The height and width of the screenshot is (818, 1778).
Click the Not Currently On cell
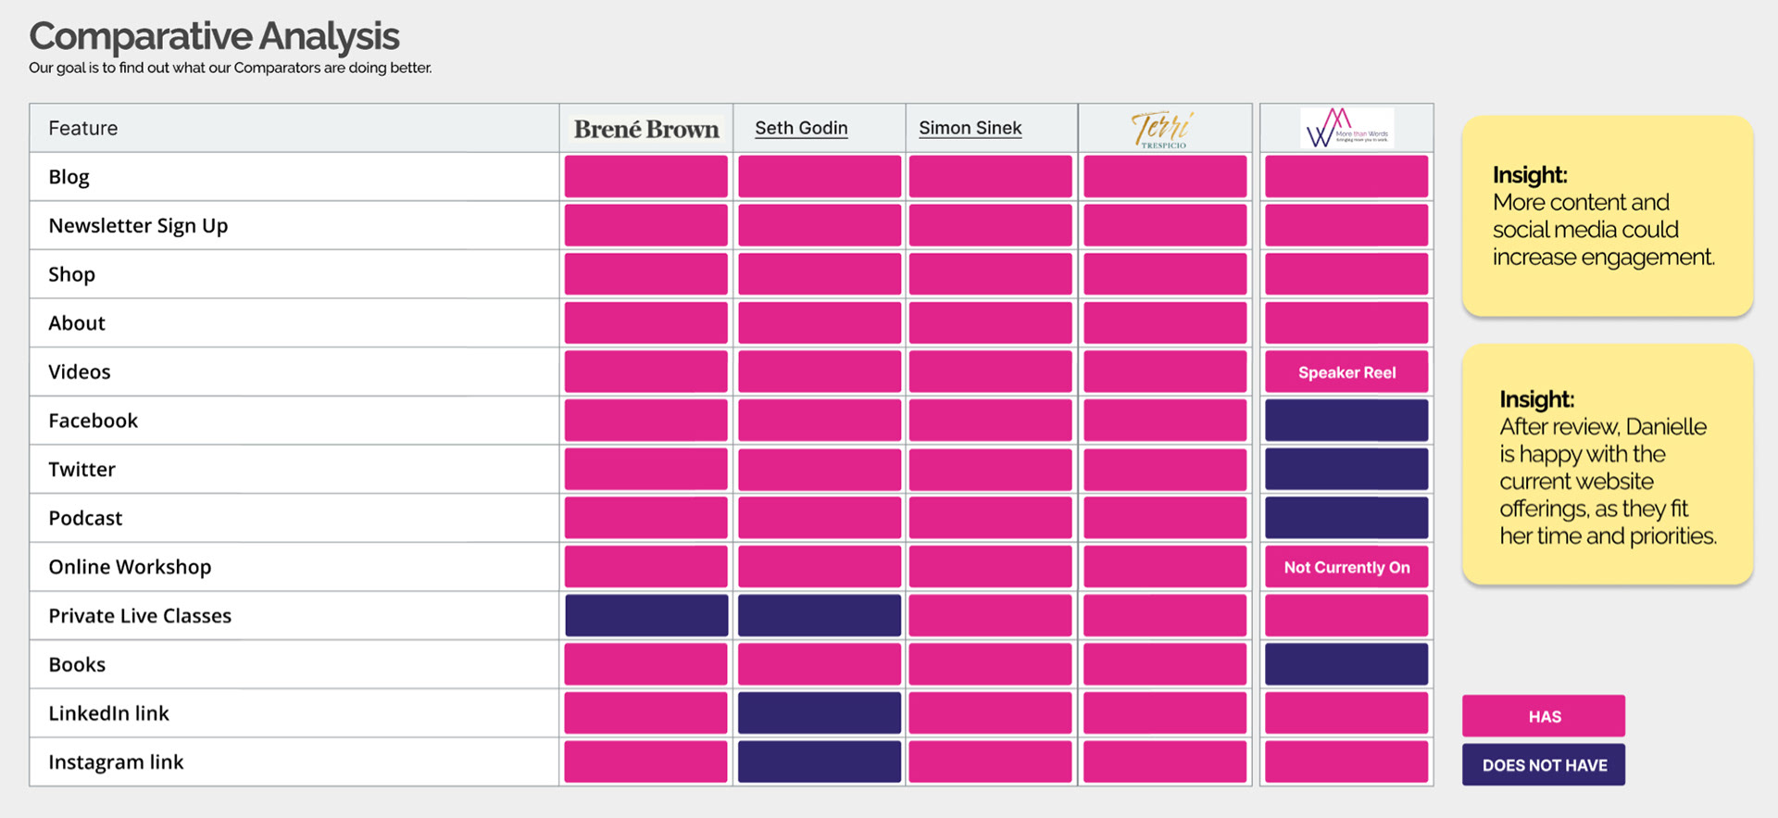pyautogui.click(x=1346, y=567)
